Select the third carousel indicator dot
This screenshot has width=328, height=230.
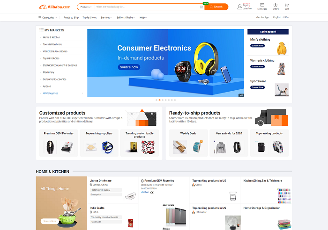pos(163,100)
